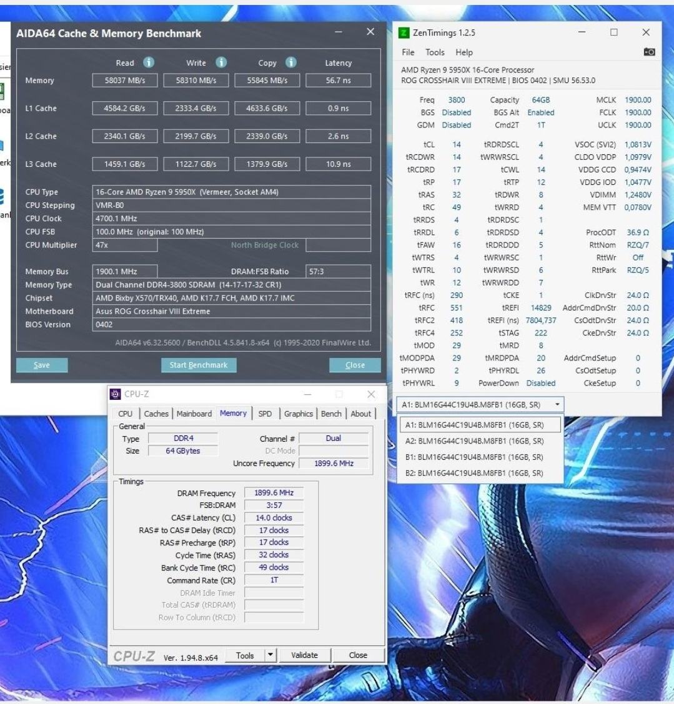
Task: Minimize the ZenTimings window
Action: point(582,32)
